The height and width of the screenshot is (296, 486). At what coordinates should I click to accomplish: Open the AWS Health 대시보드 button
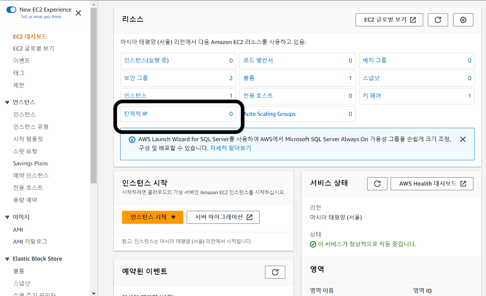pos(432,184)
